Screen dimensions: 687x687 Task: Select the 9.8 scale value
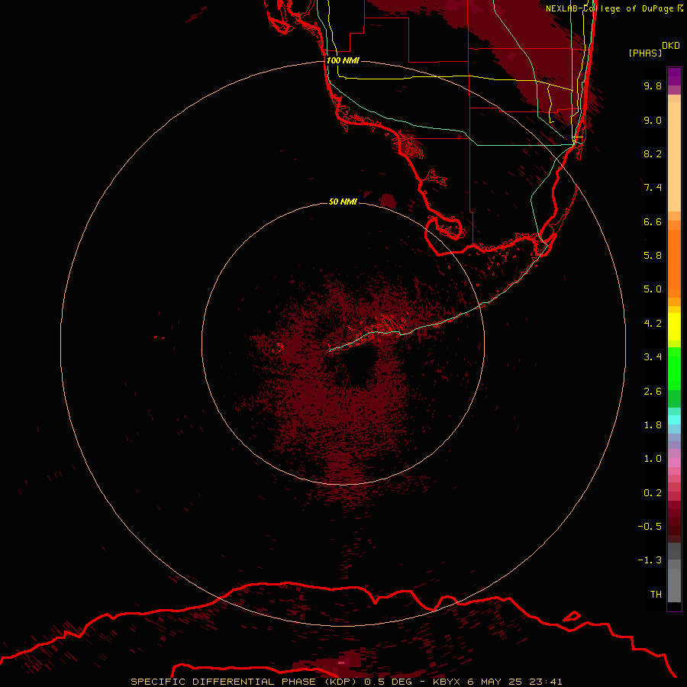coord(653,85)
